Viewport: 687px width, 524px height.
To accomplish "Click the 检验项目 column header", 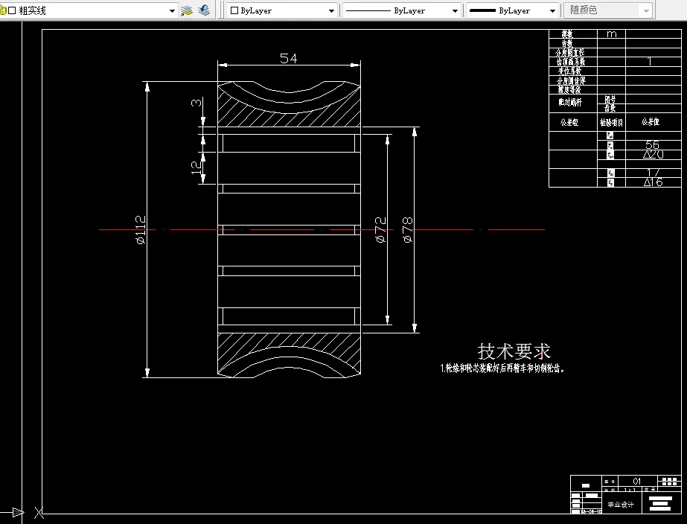I will [611, 123].
